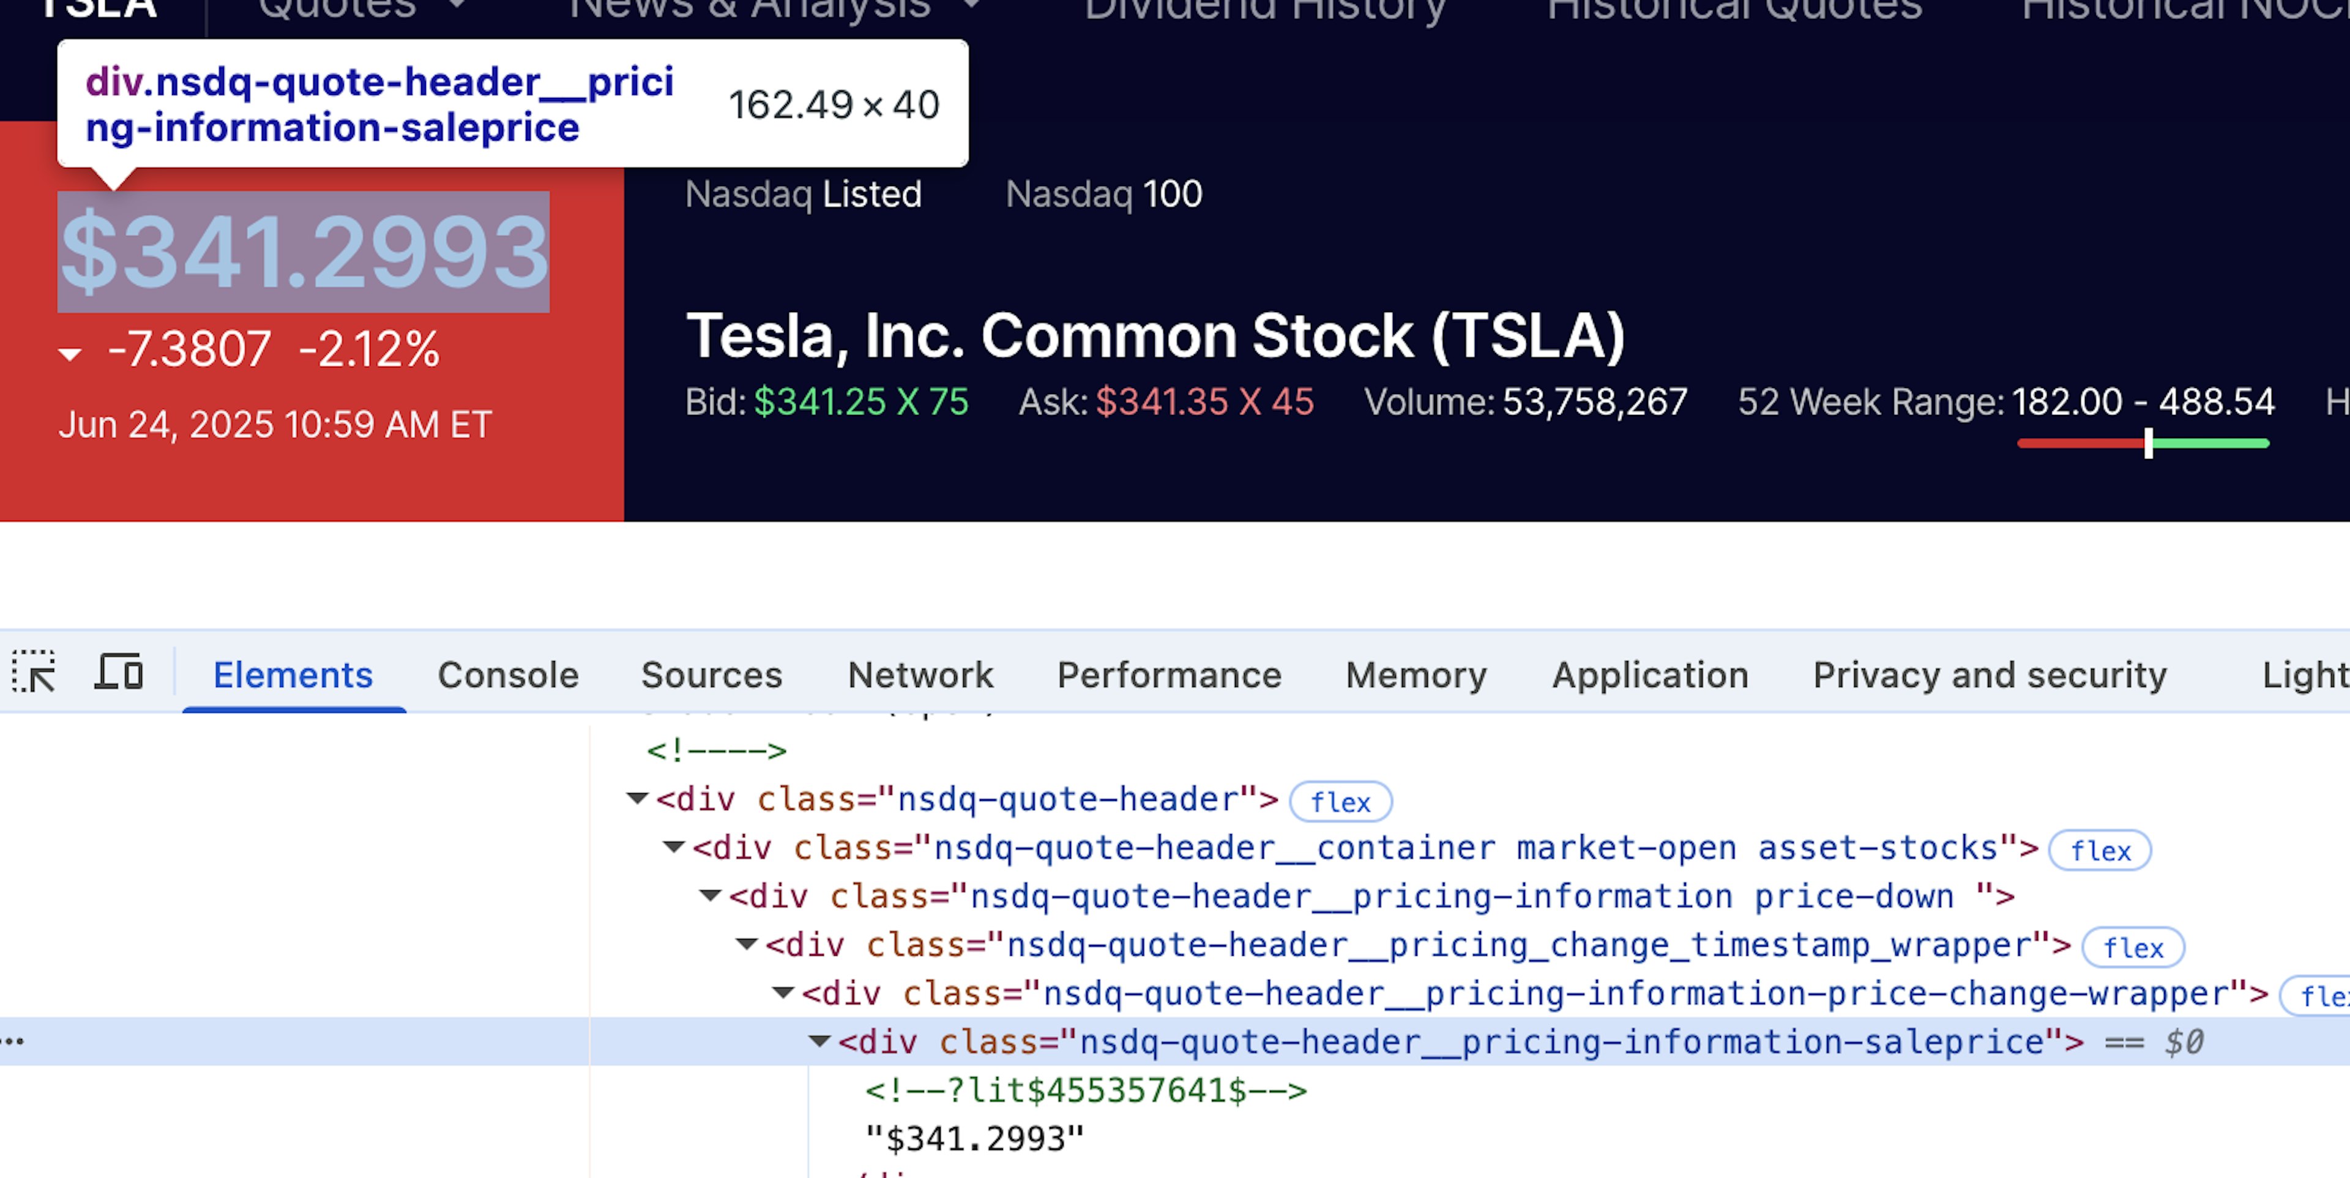
Task: Click the three-dots actions on selected DOM row
Action: point(13,1041)
